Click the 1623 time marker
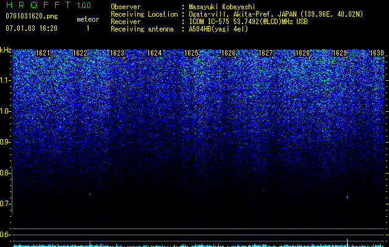 pos(117,53)
